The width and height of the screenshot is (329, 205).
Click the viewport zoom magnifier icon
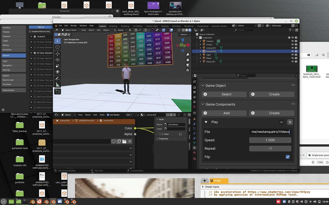point(188,55)
